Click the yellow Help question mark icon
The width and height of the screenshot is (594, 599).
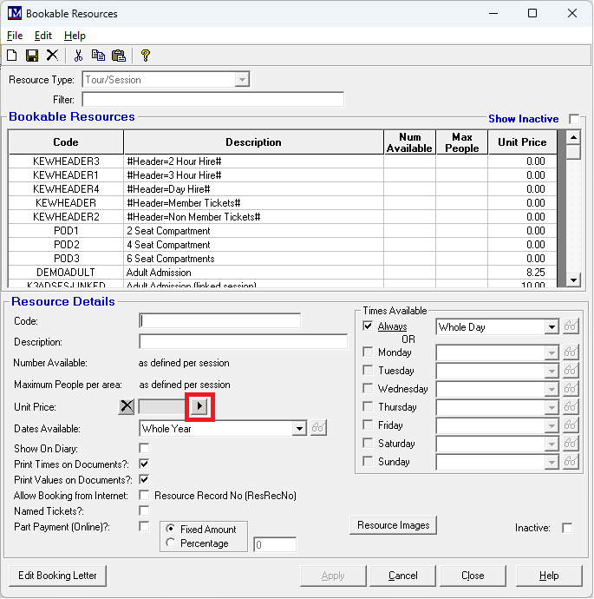point(146,56)
